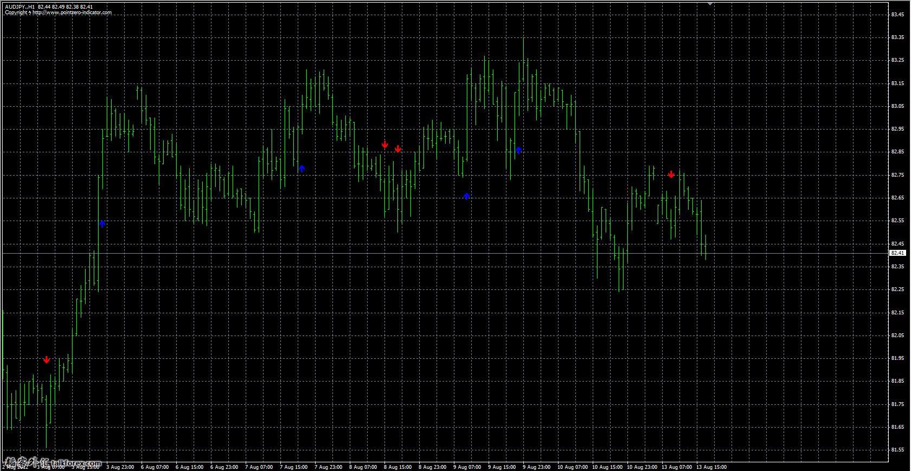Click blue buy arrow near the 82.65 level
The height and width of the screenshot is (471, 911).
click(466, 196)
